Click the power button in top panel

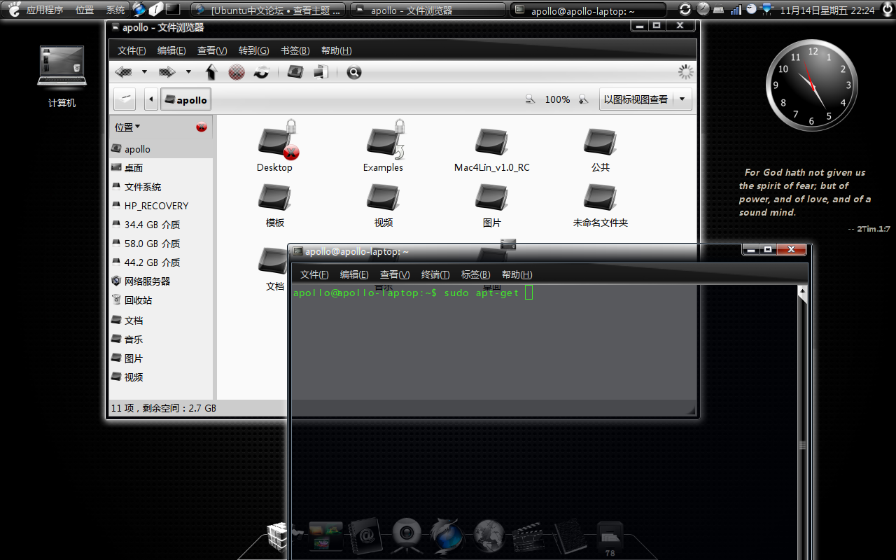[887, 10]
